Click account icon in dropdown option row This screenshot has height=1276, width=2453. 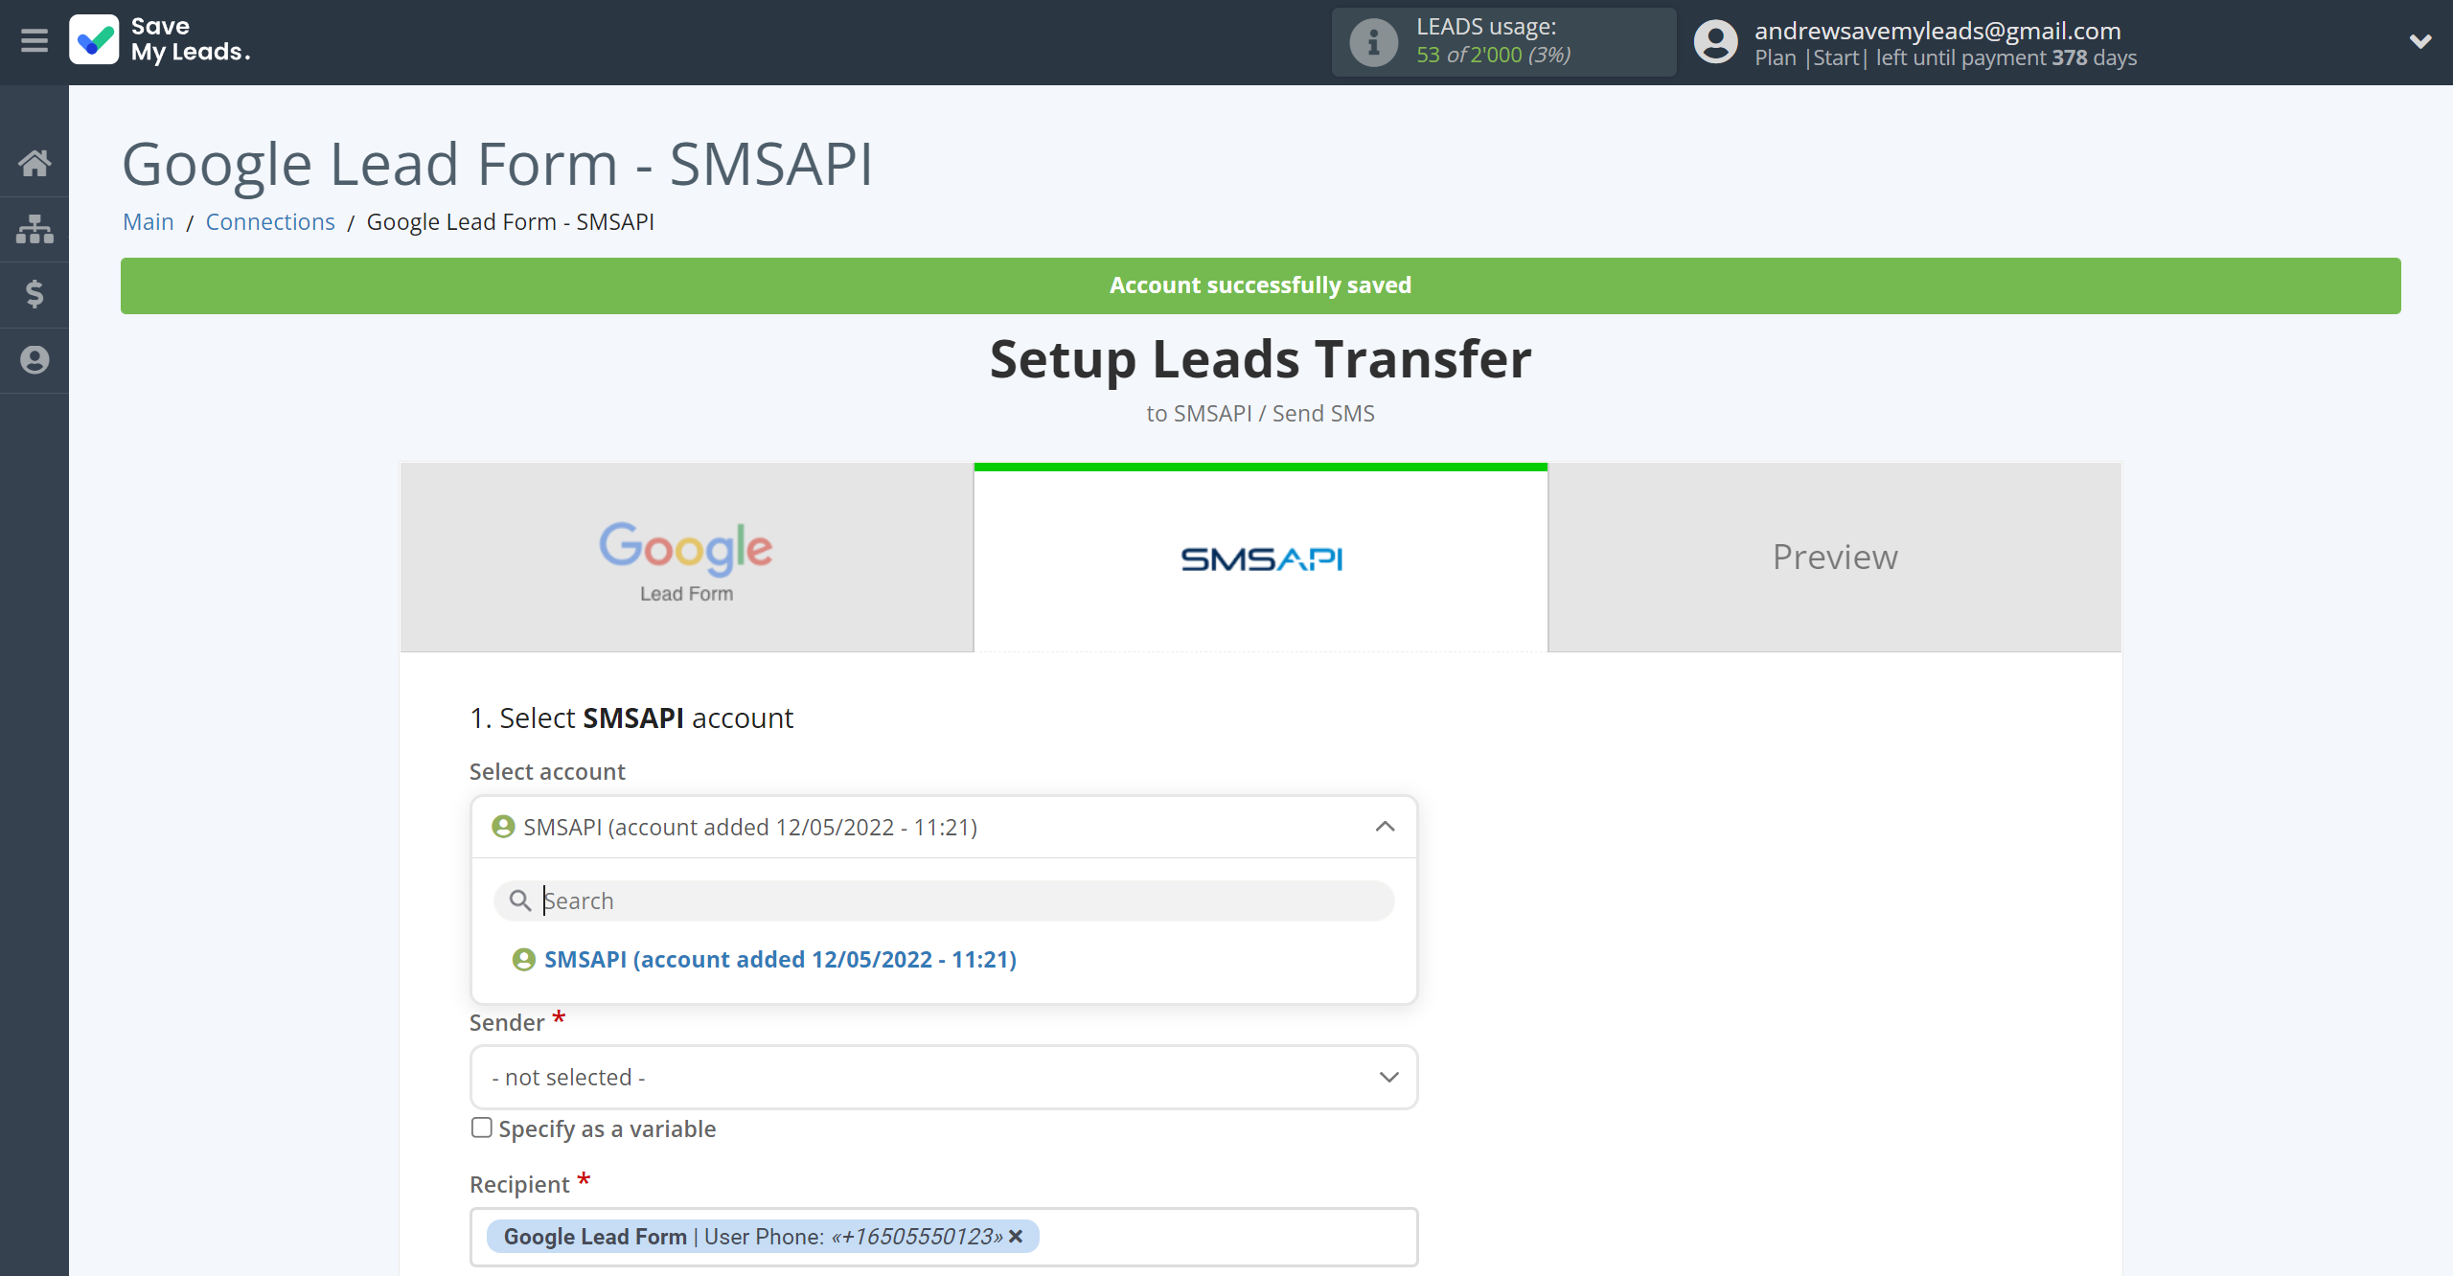(x=523, y=959)
